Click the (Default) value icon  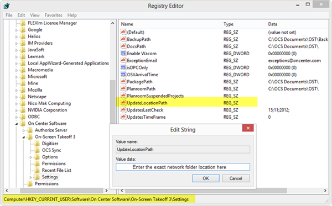coord(123,32)
